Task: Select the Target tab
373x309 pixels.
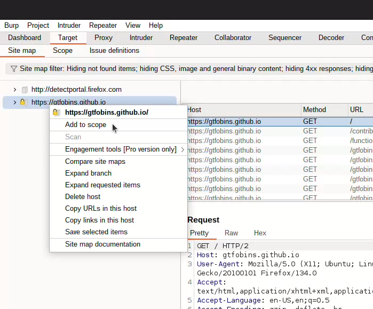Action: tap(68, 38)
